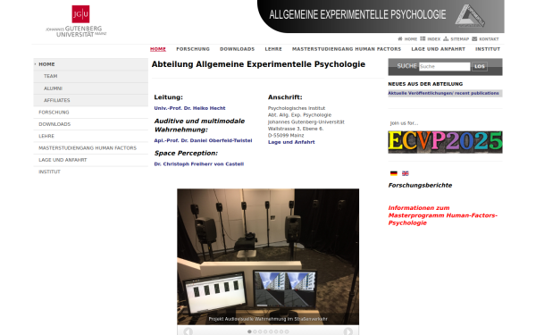Open Univ.-Prof. Dr. Heiko Hecht link

click(189, 108)
